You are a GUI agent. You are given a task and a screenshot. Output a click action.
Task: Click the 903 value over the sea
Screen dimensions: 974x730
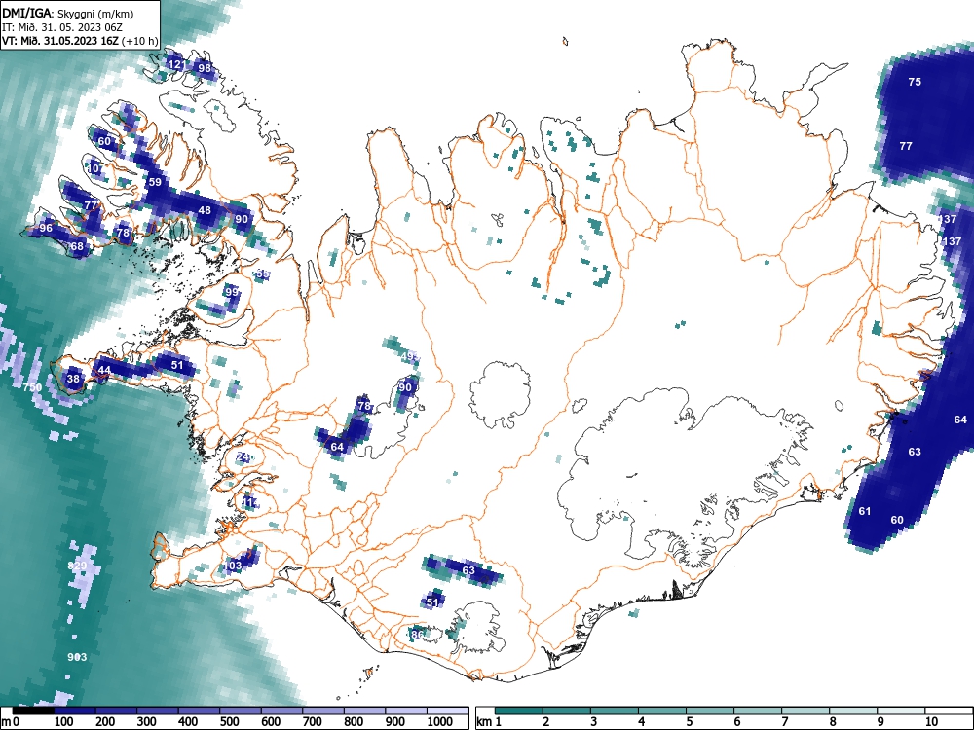(x=77, y=657)
